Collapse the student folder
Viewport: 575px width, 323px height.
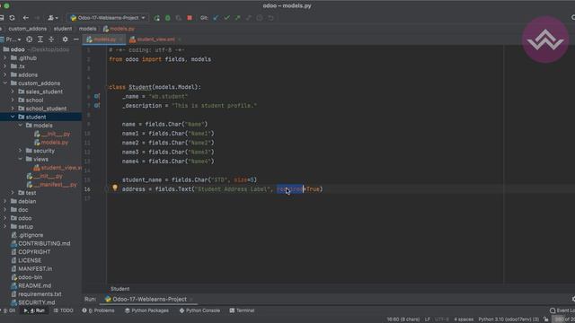(13, 117)
